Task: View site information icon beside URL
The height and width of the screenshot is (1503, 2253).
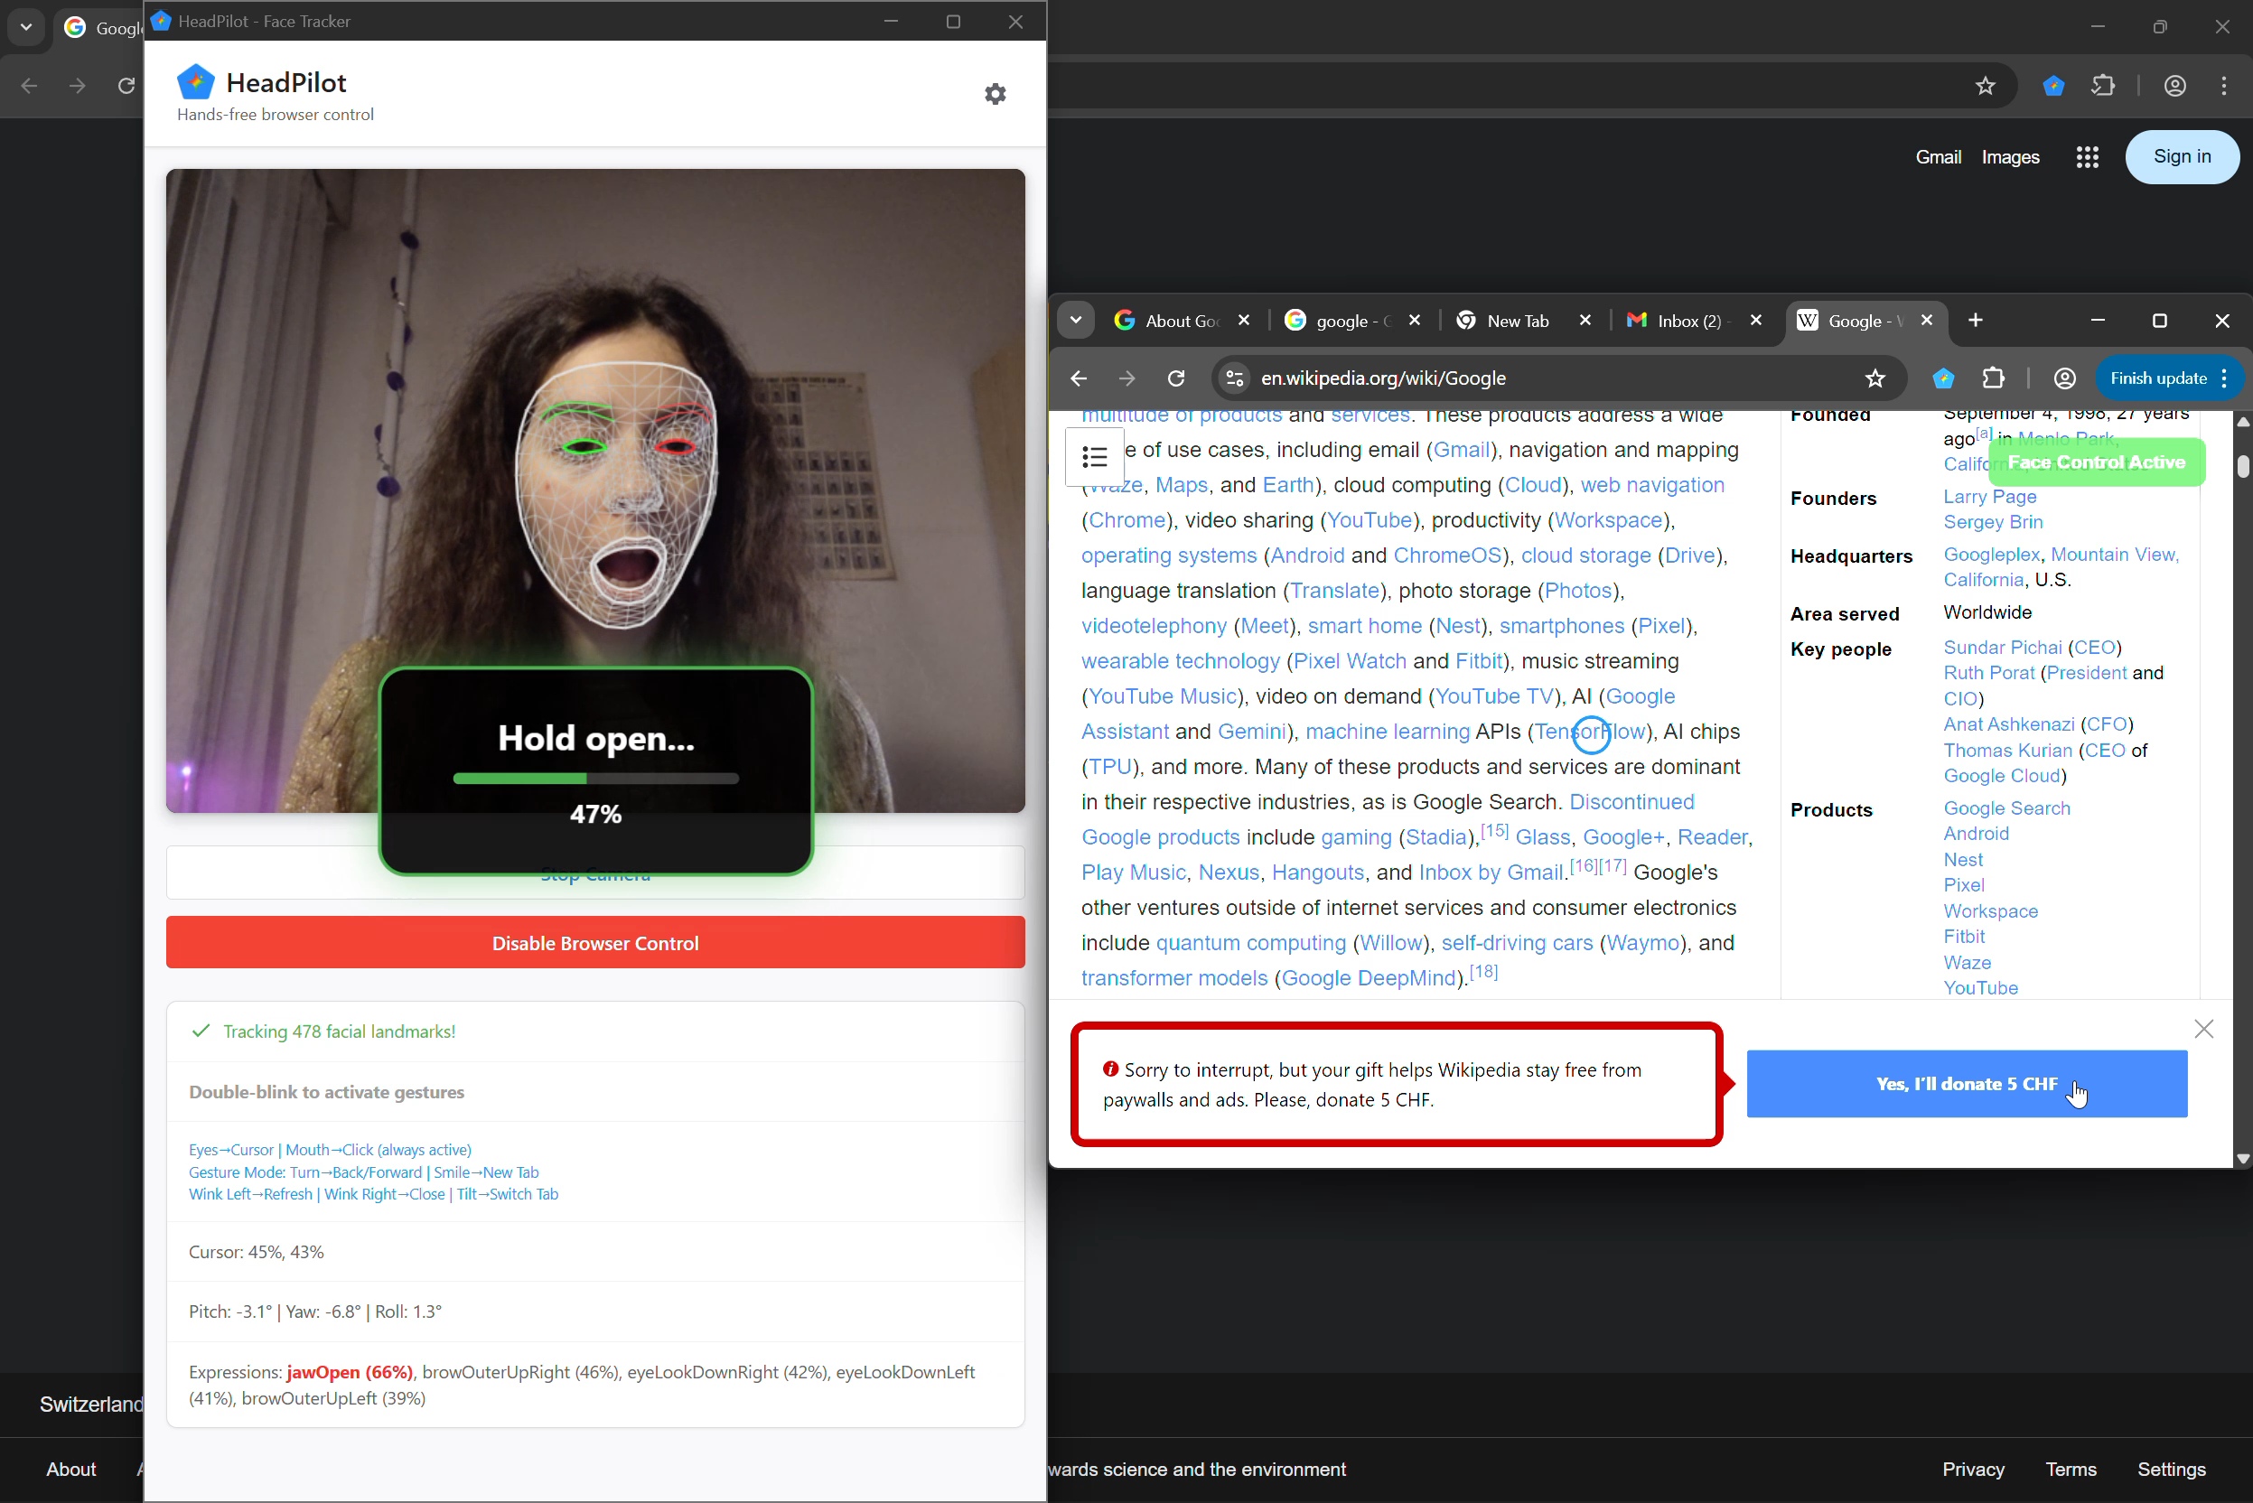Action: [x=1235, y=378]
